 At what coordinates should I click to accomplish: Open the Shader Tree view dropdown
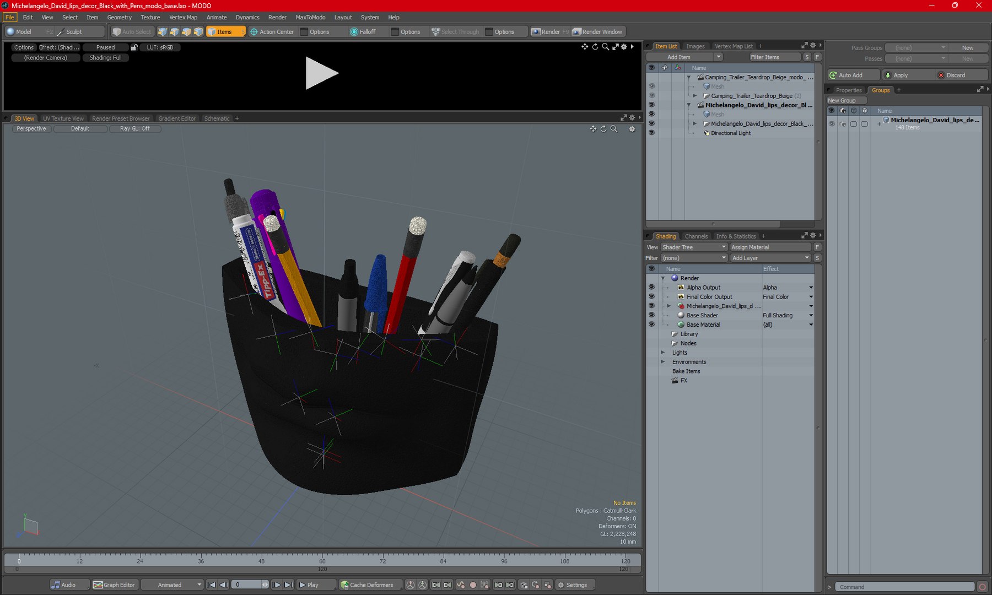694,247
